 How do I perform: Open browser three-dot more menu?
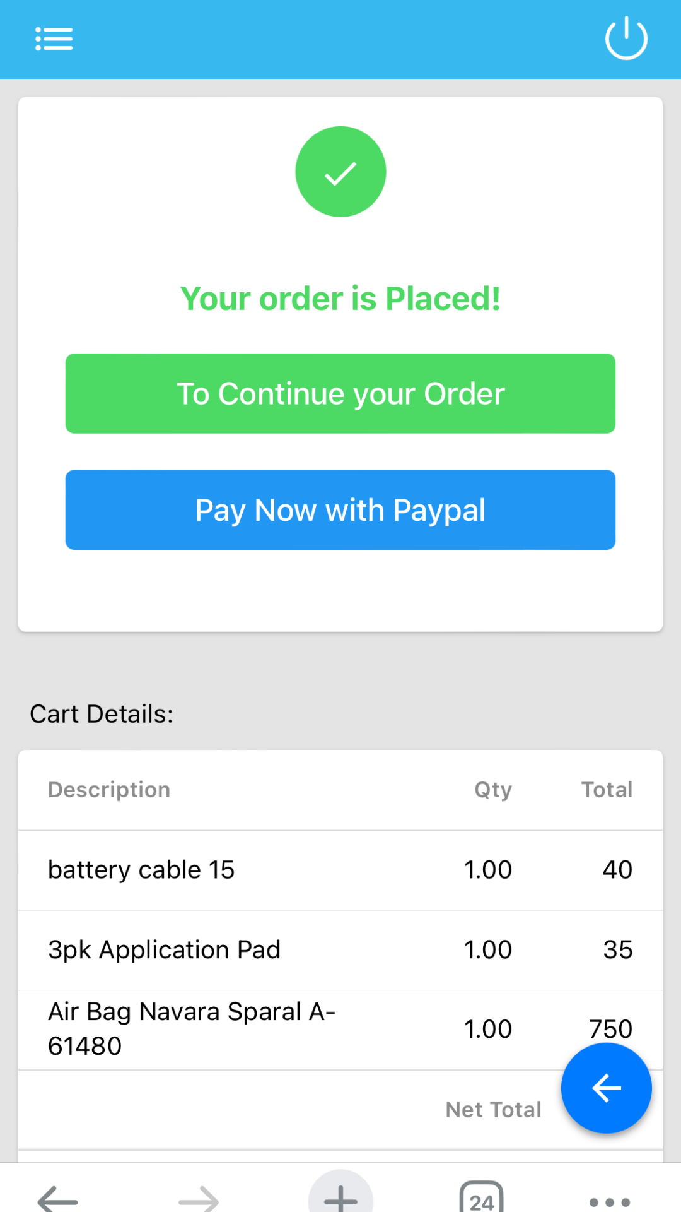pos(609,1201)
